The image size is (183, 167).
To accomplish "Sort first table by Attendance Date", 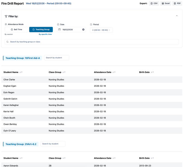I will tap(114, 72).
